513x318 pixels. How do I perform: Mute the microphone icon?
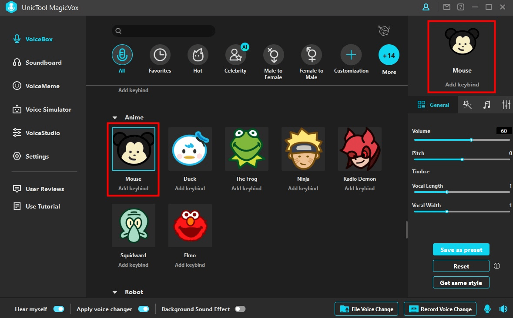(x=487, y=309)
